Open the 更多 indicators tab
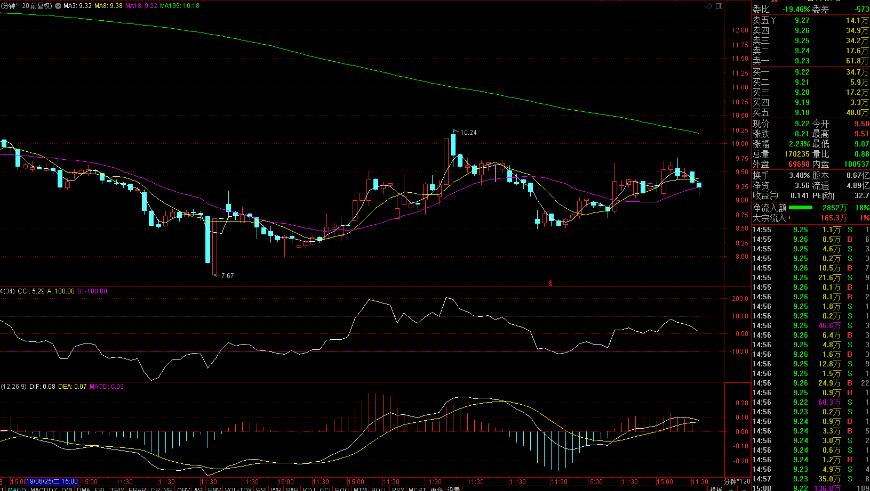Screen dimensions: 870x491 click(x=436, y=489)
